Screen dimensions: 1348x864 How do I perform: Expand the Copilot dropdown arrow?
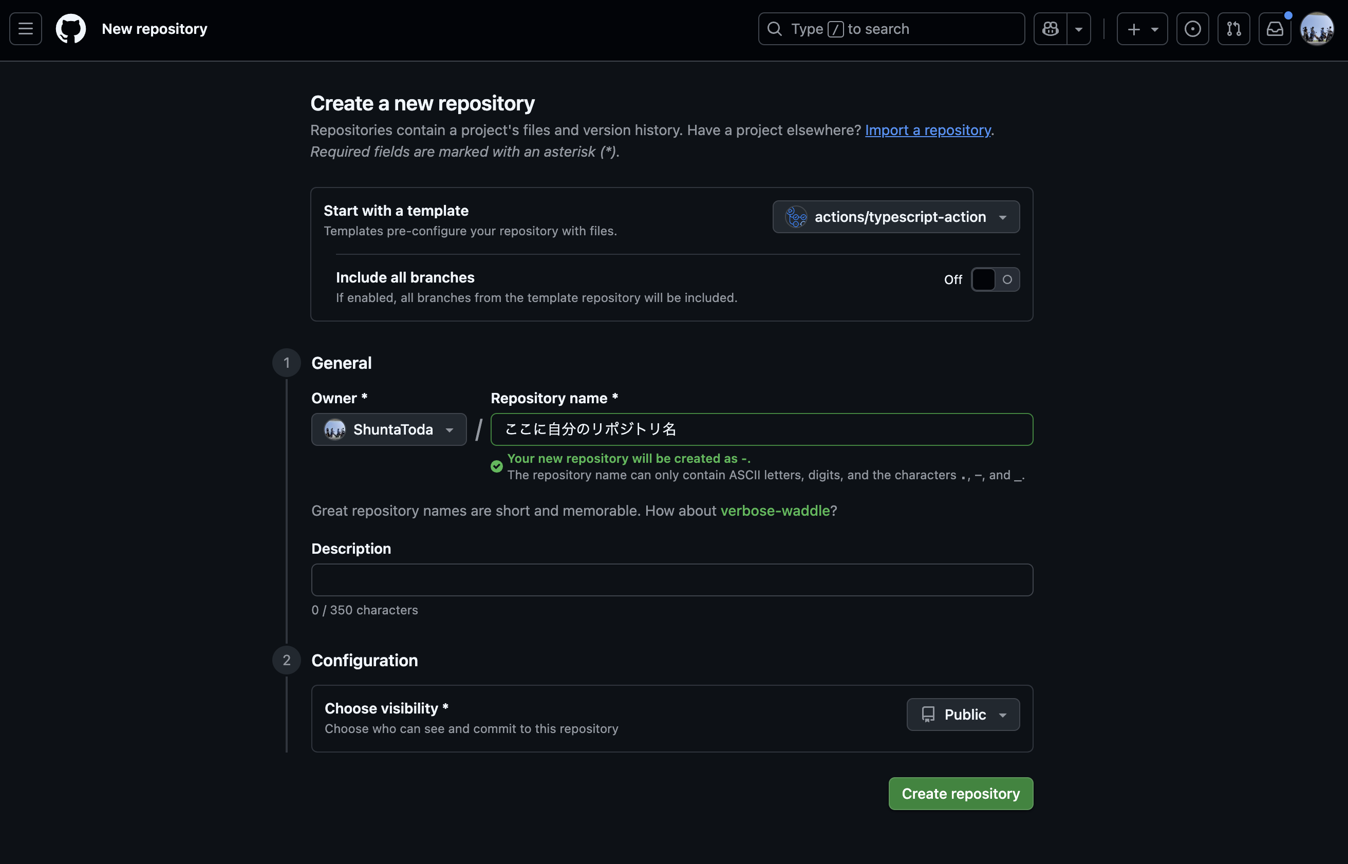pyautogui.click(x=1079, y=29)
